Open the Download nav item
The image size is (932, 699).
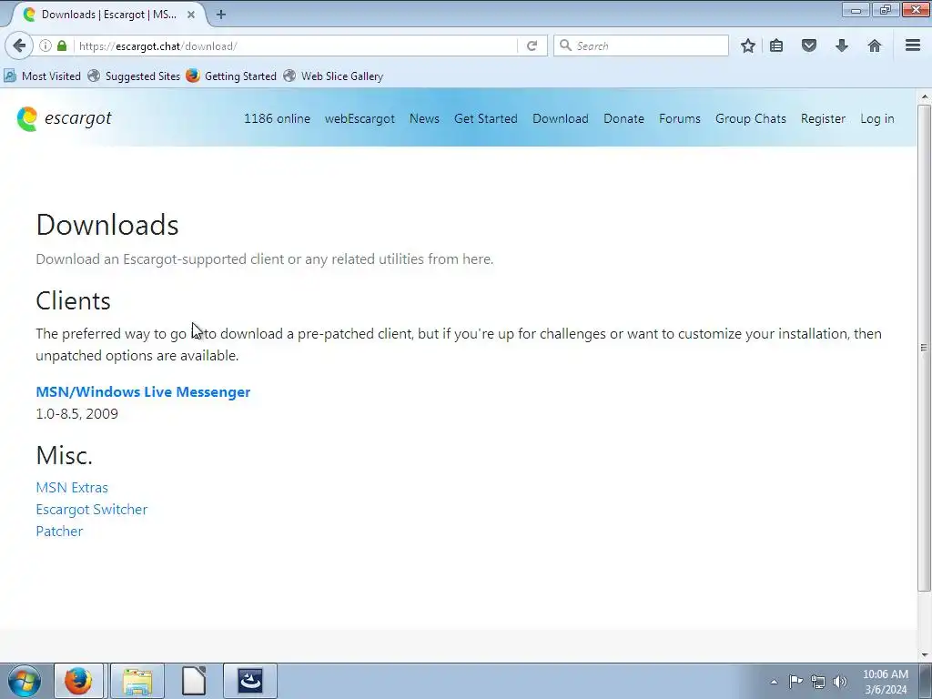coord(561,119)
